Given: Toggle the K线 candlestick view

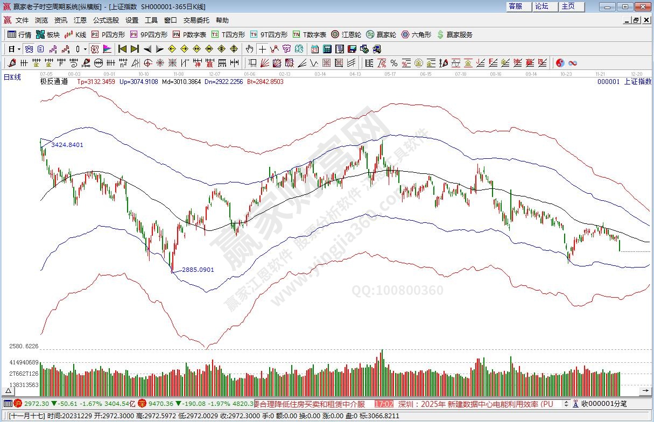Looking at the screenshot, I should tap(75, 34).
